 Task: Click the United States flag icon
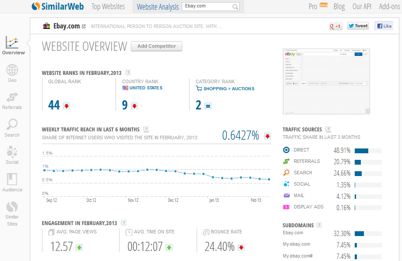pos(125,88)
